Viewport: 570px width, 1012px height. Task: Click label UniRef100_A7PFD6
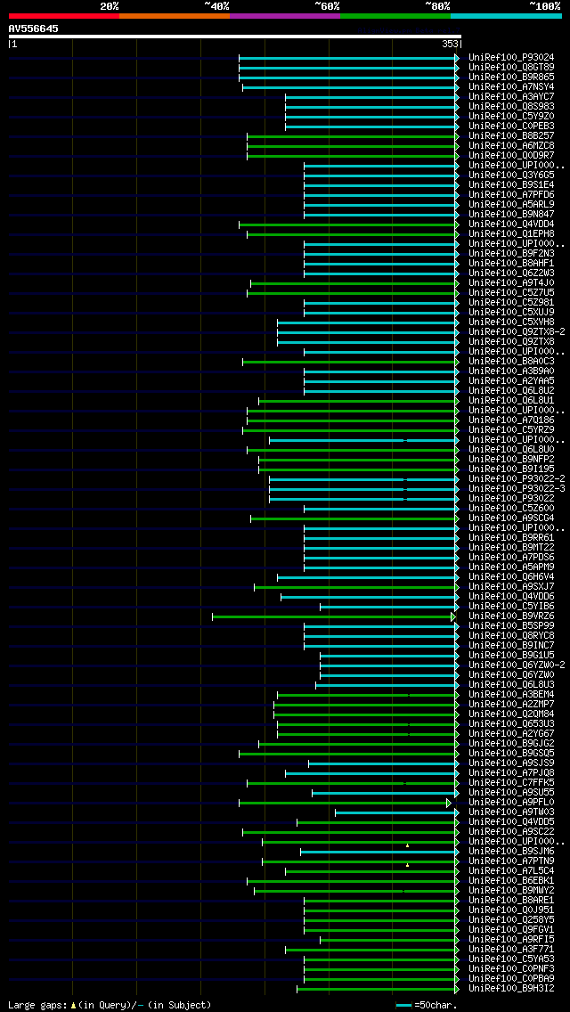point(511,195)
